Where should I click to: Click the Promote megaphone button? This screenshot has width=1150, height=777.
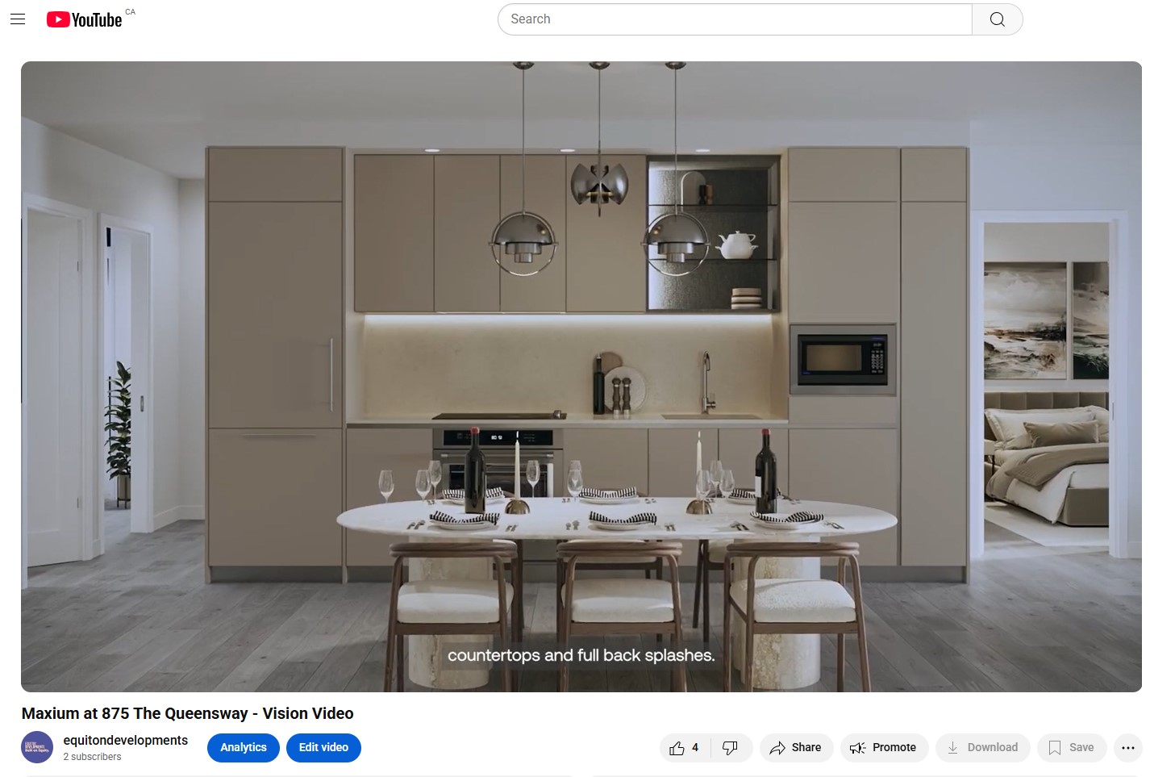[884, 748]
